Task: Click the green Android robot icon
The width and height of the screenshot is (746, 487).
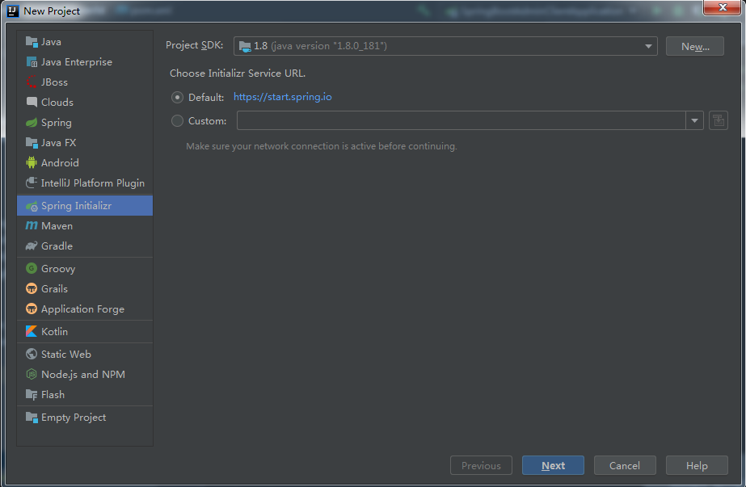Action: 32,162
